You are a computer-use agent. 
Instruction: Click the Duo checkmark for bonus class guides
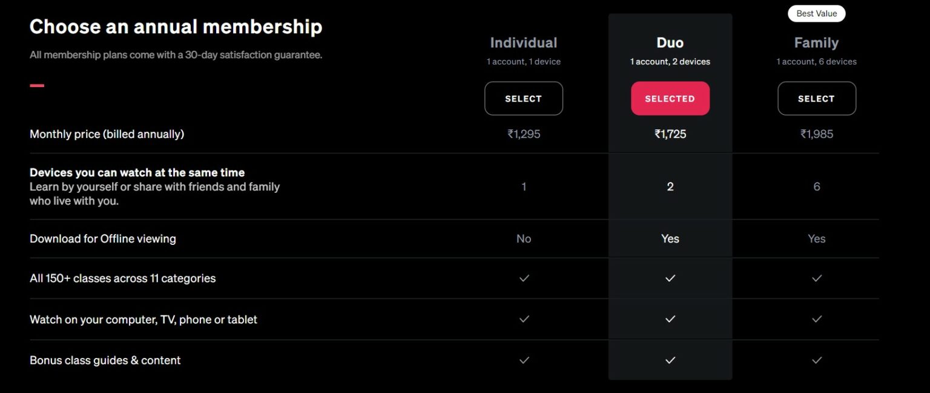tap(670, 360)
